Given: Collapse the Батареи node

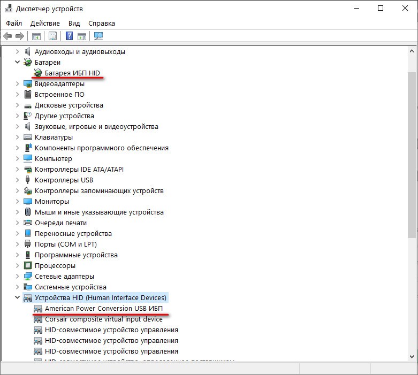Looking at the screenshot, I should [17, 62].
